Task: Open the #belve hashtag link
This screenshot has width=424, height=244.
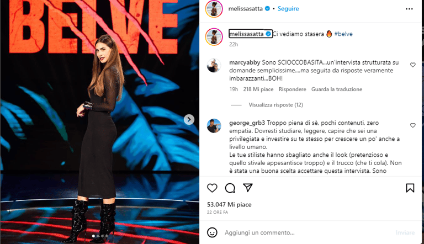Action: [x=343, y=34]
